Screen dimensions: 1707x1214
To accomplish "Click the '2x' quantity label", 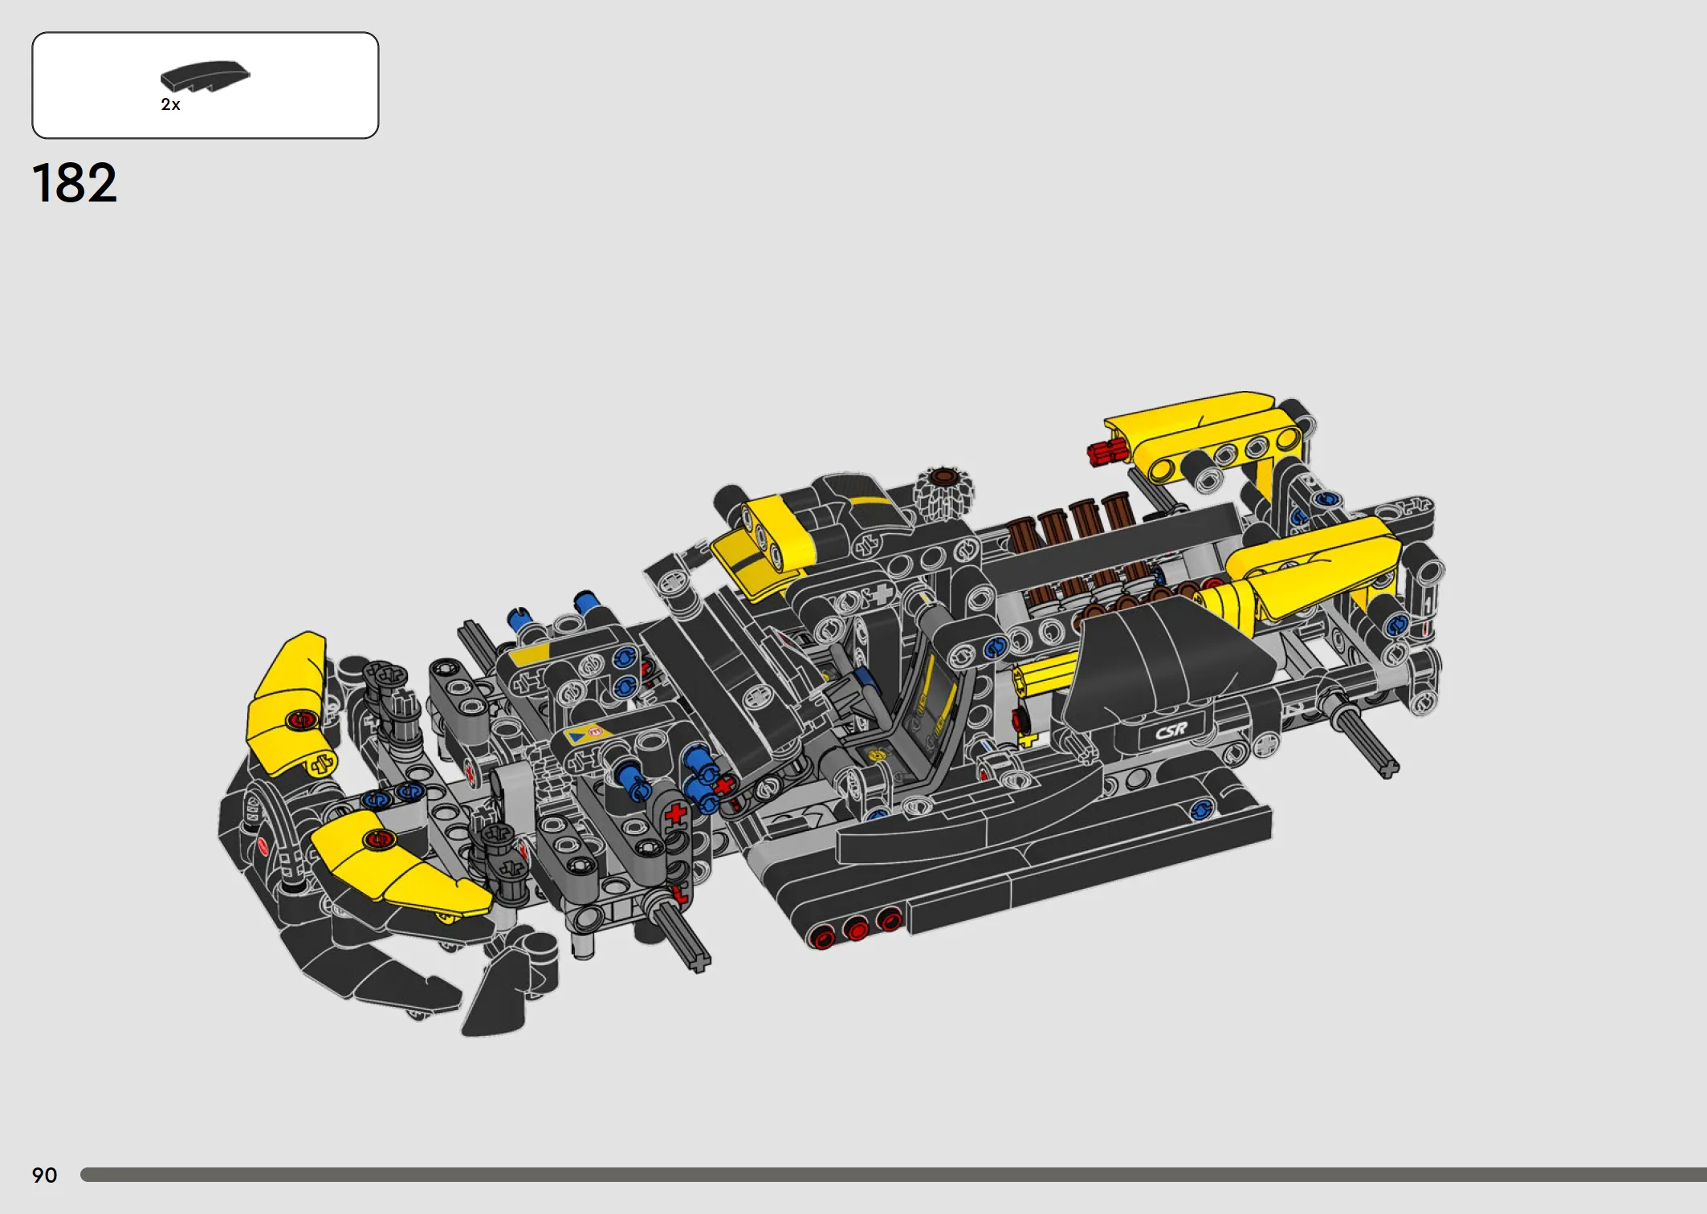I will [170, 105].
